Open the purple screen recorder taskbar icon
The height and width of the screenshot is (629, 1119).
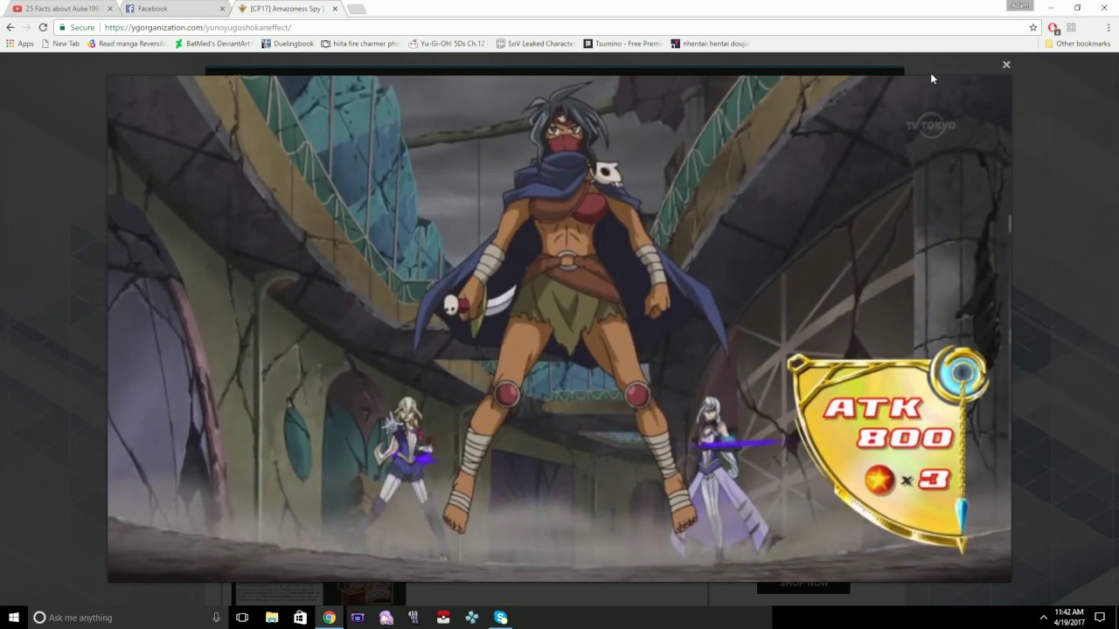(358, 618)
